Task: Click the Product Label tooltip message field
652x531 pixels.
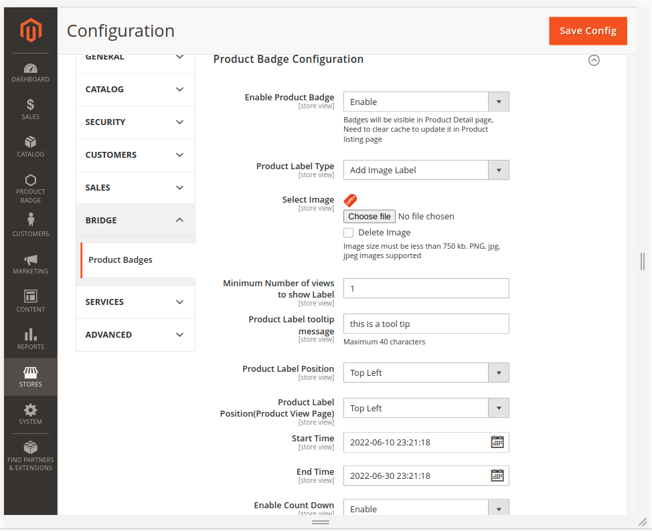Action: pyautogui.click(x=426, y=324)
